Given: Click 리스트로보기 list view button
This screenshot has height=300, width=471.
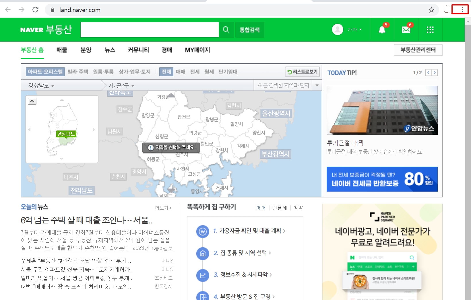Looking at the screenshot, I should [302, 72].
